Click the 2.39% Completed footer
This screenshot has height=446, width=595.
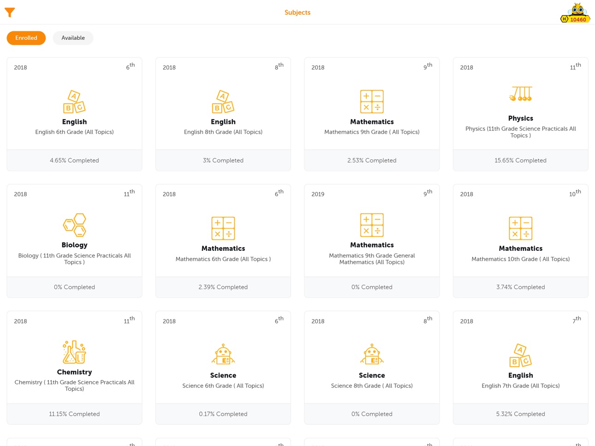coord(223,287)
